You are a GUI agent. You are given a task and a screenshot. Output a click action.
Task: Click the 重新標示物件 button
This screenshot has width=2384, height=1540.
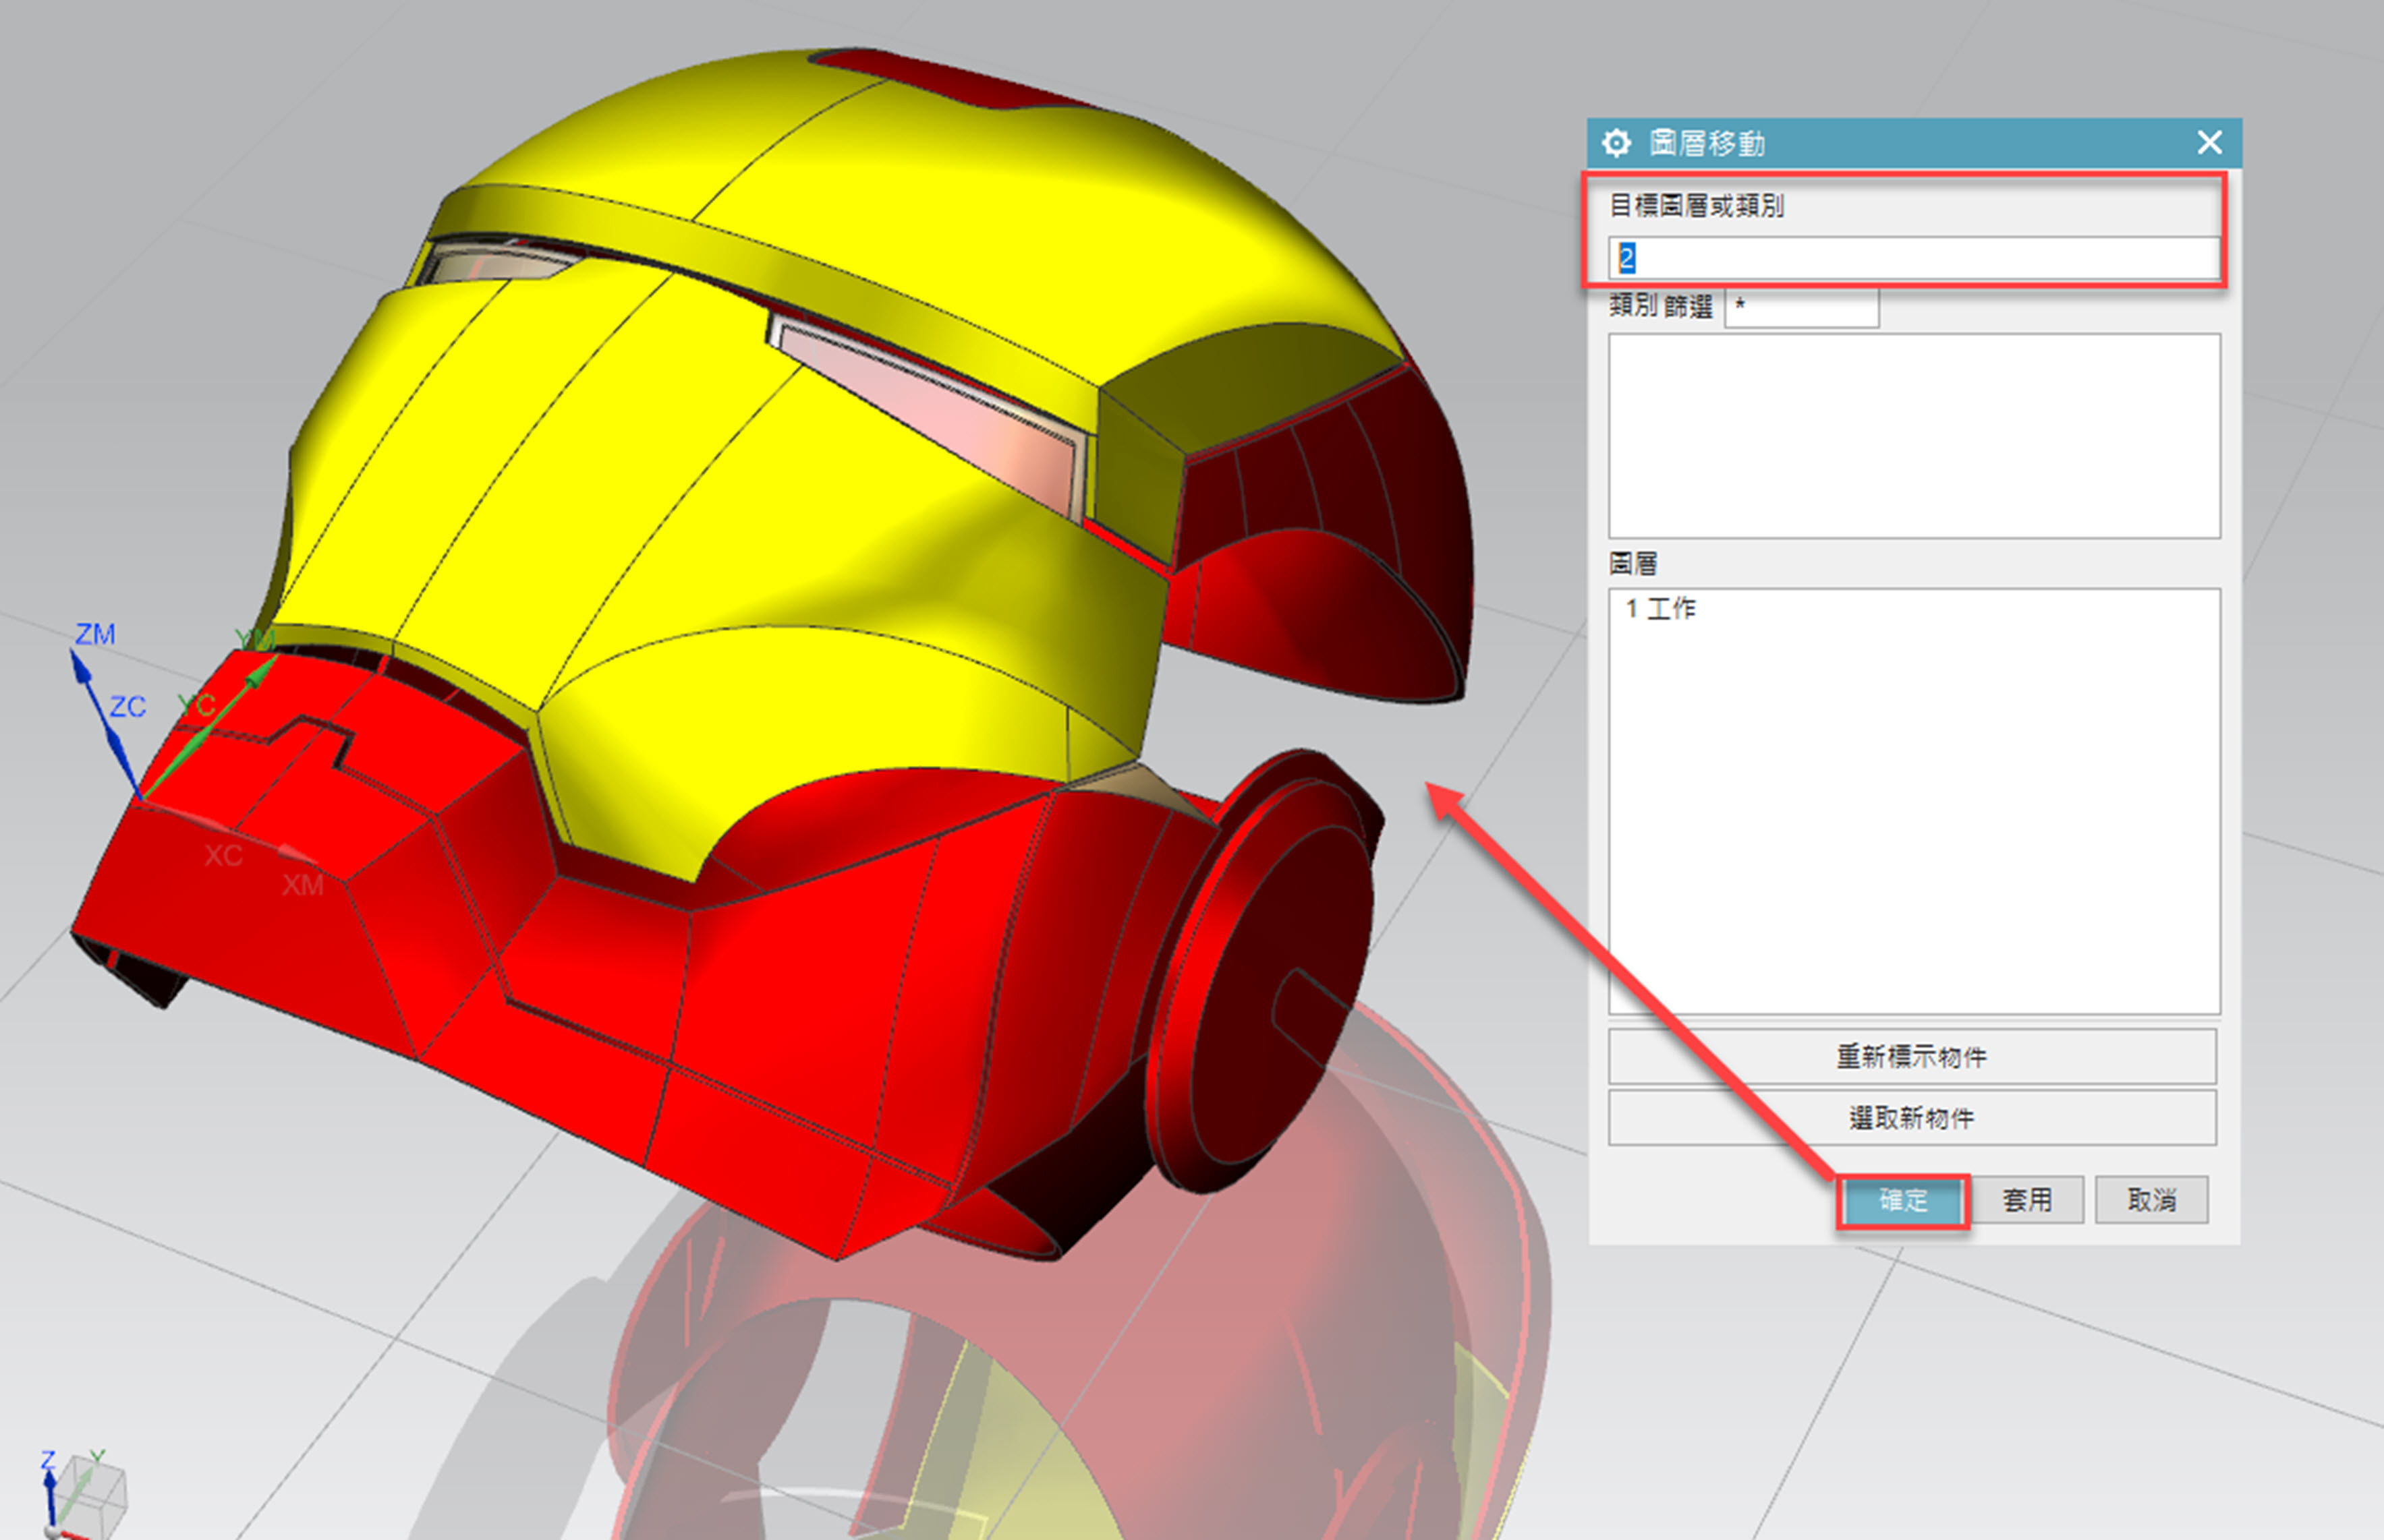point(1912,1056)
